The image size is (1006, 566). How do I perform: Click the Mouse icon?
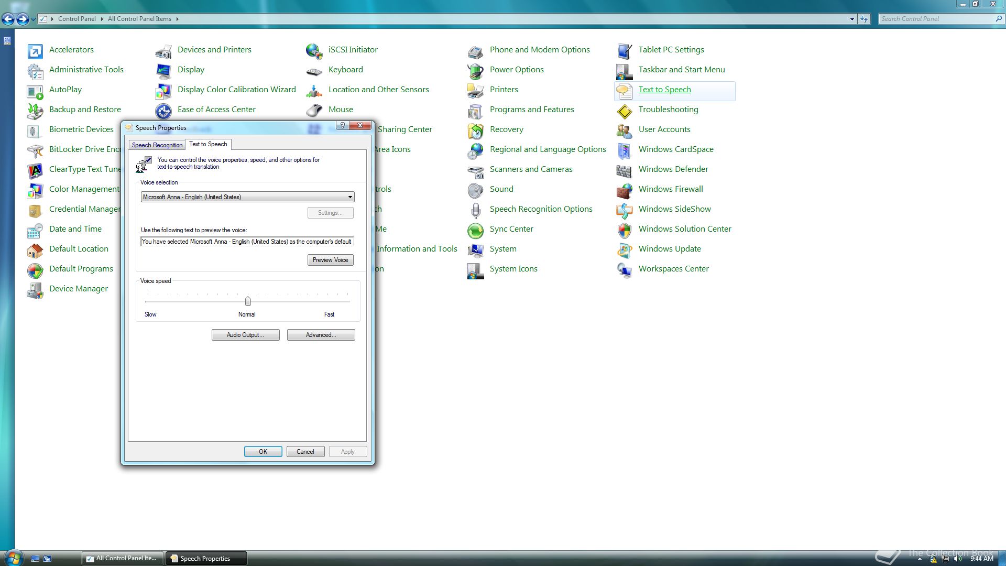click(314, 111)
